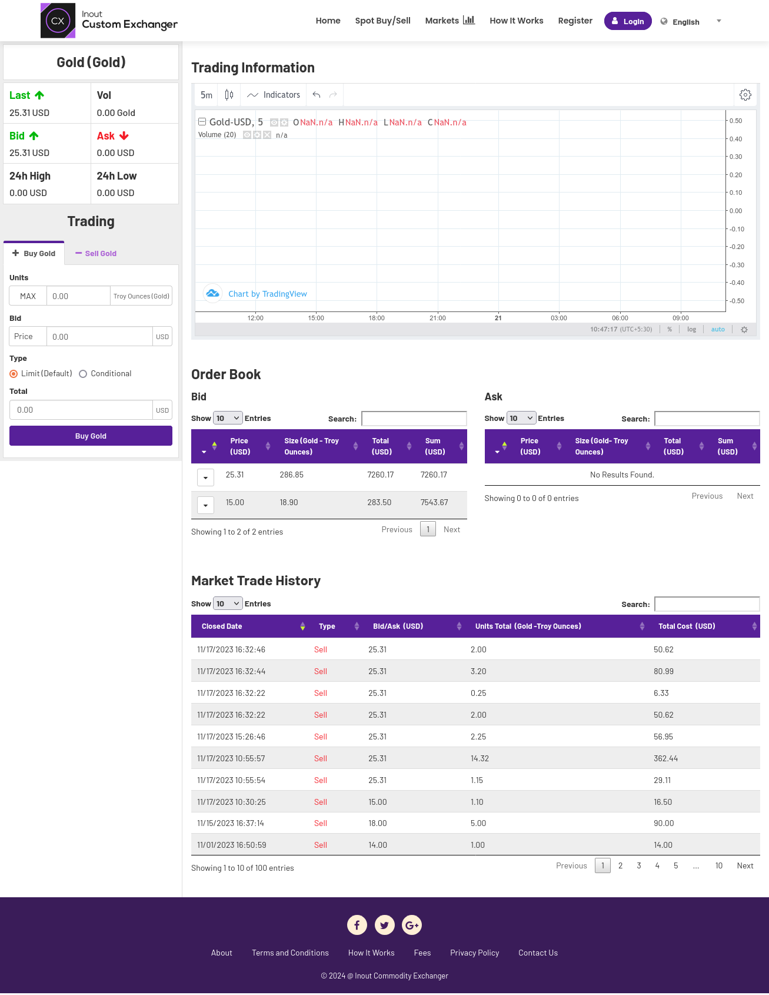Viewport: 769px width, 995px height.
Task: Sort Bid table by Size column
Action: [318, 446]
